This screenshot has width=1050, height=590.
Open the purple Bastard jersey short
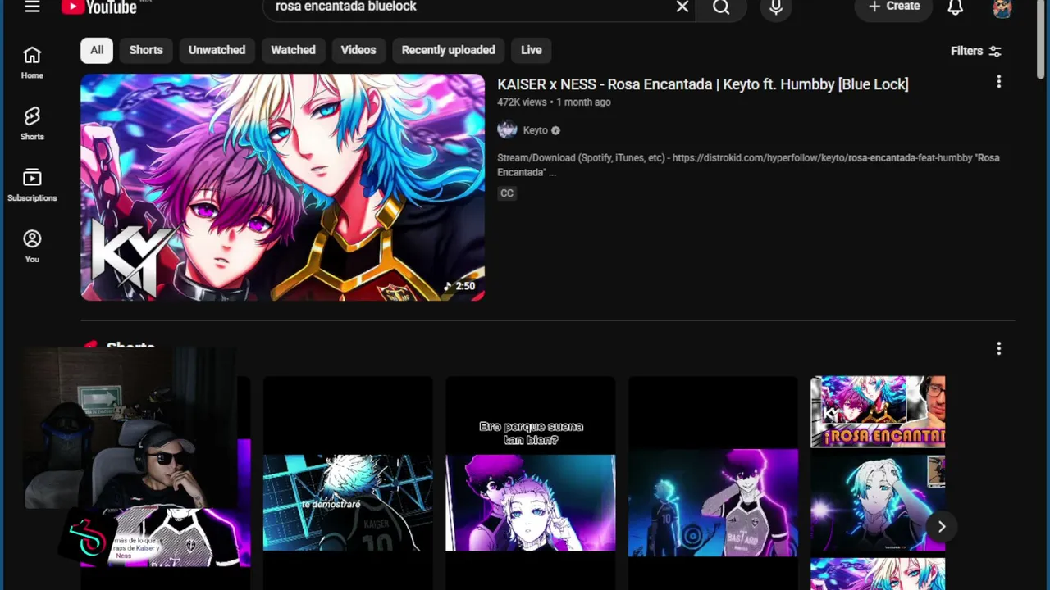point(713,483)
